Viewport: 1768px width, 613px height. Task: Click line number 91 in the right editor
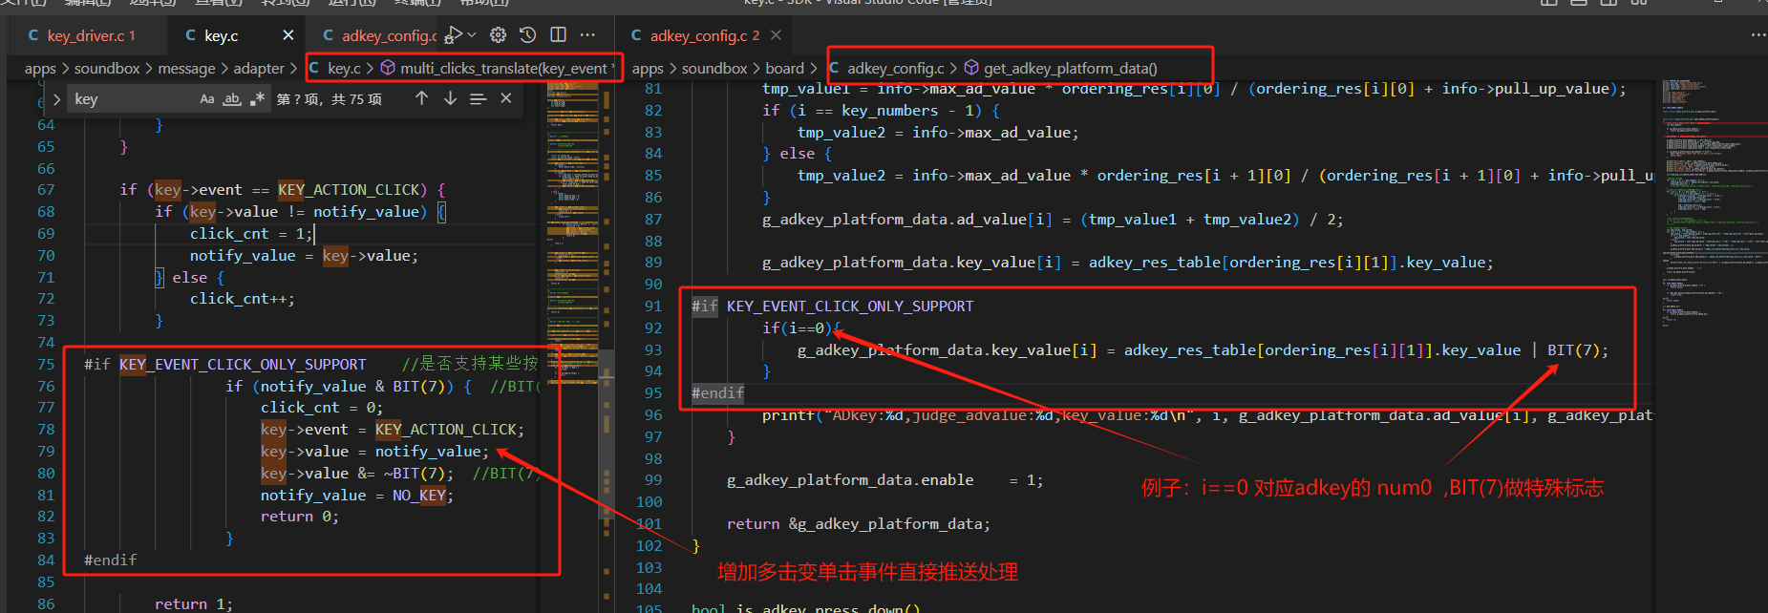coord(653,306)
